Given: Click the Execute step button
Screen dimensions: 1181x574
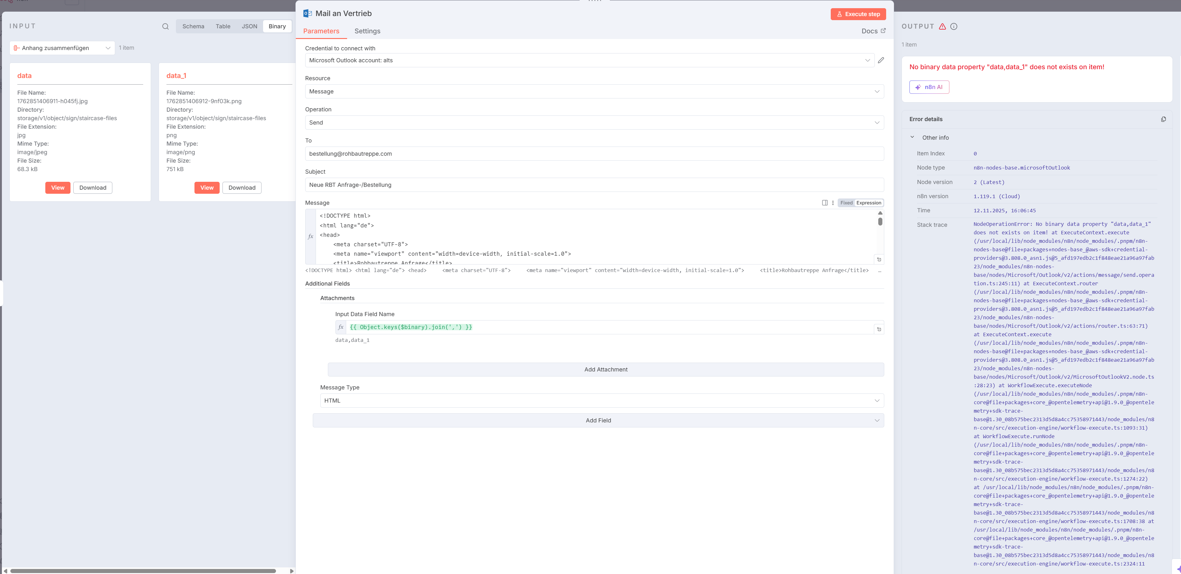Looking at the screenshot, I should pyautogui.click(x=858, y=14).
